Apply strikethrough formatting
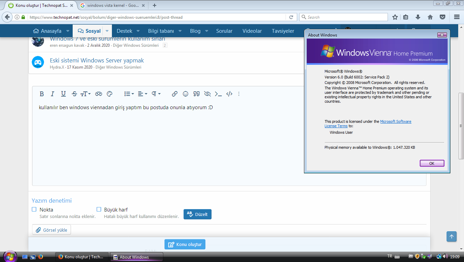Viewport: 464px width, 262px height. pos(74,94)
